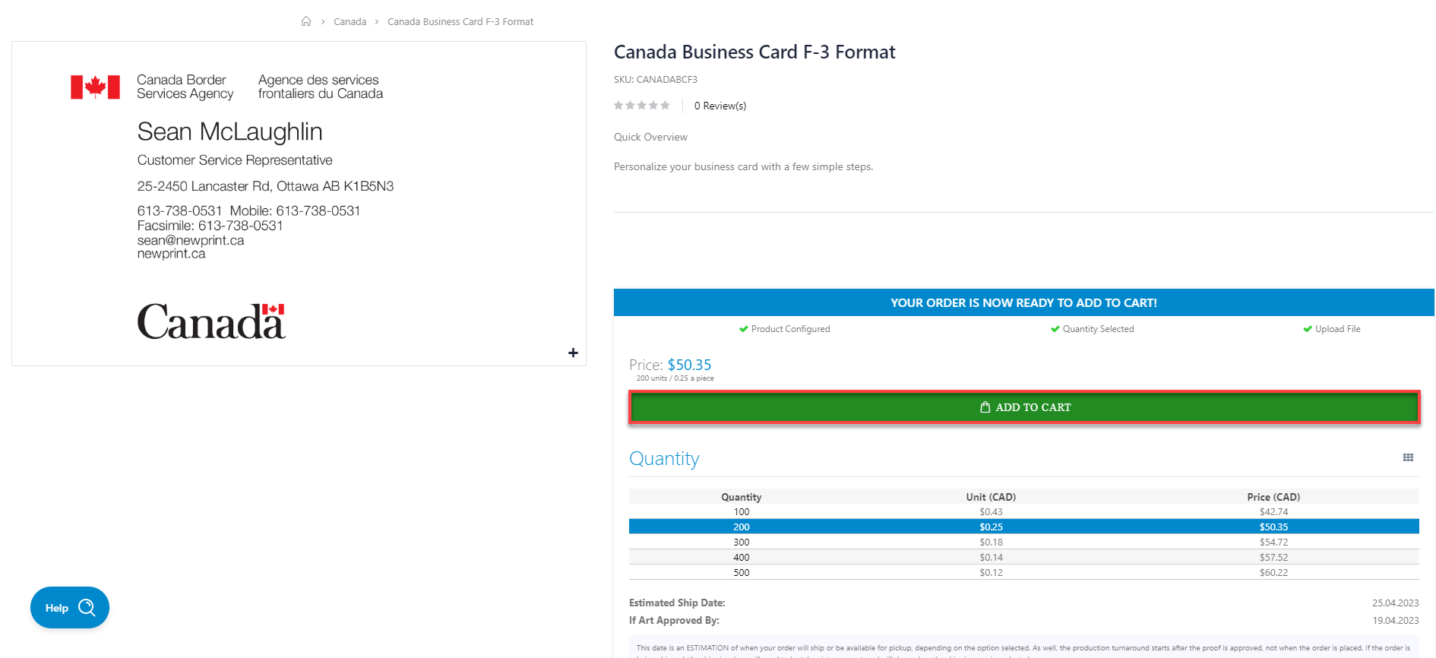Click the Upload File checkmark step
Image resolution: width=1436 pixels, height=658 pixels.
pos(1332,329)
